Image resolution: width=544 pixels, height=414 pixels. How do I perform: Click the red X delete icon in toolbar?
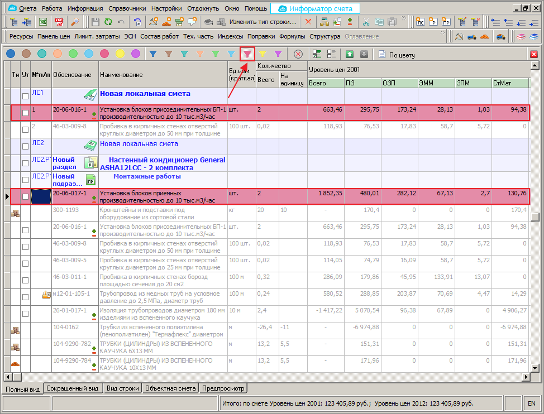[x=308, y=22]
